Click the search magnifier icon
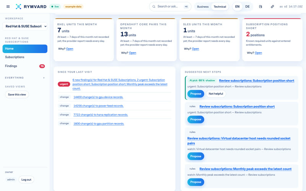The width and height of the screenshot is (306, 191). pyautogui.click(x=154, y=6)
